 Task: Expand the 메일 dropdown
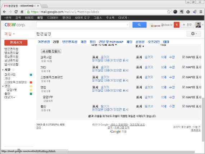[x=10, y=34]
